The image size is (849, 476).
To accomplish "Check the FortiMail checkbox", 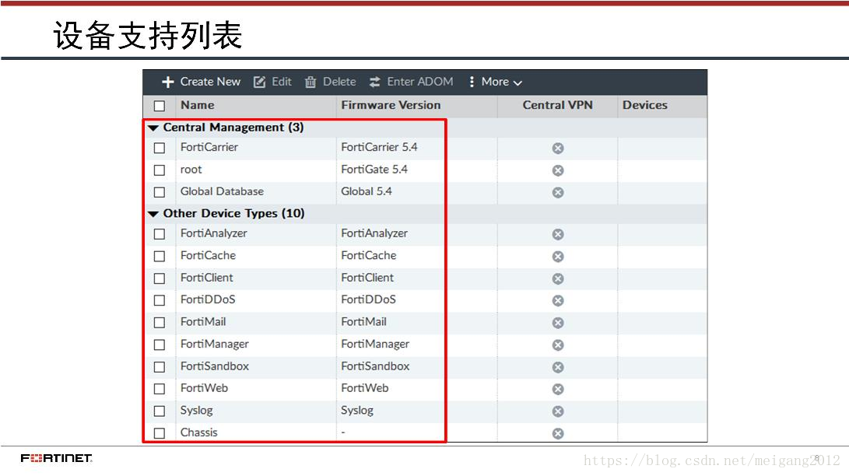I will click(160, 323).
